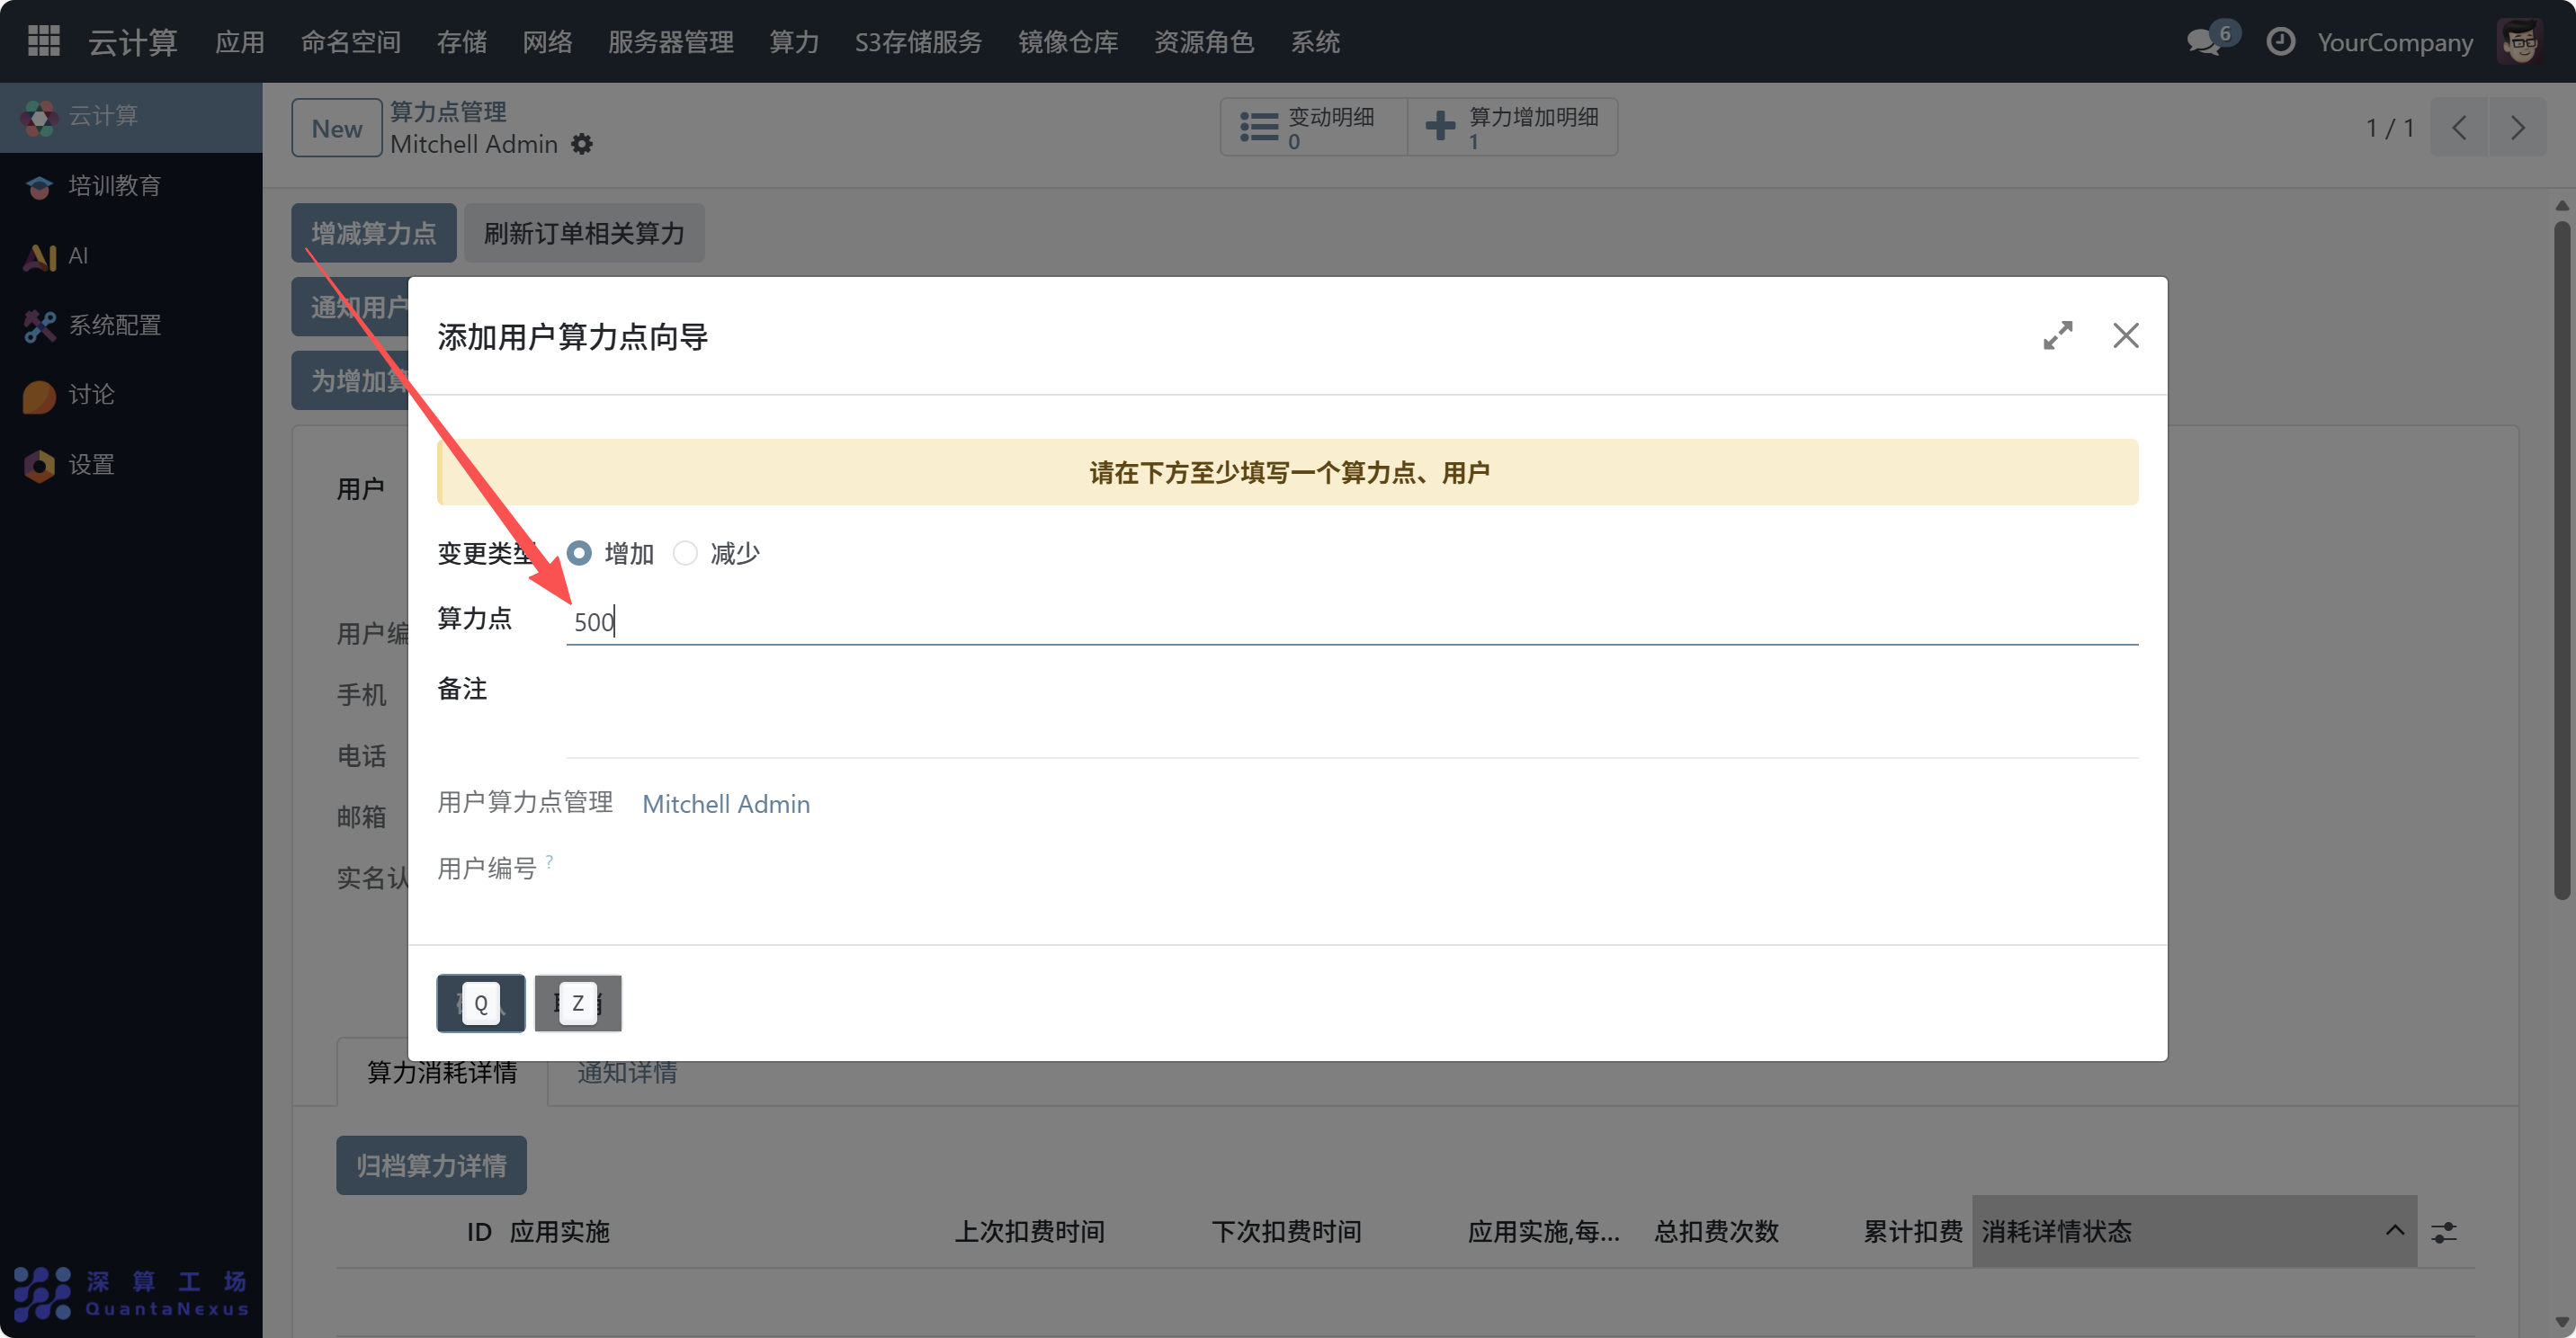Expand the wizard dialog to fullscreen
Screen dimensions: 2576x1338
(2057, 335)
